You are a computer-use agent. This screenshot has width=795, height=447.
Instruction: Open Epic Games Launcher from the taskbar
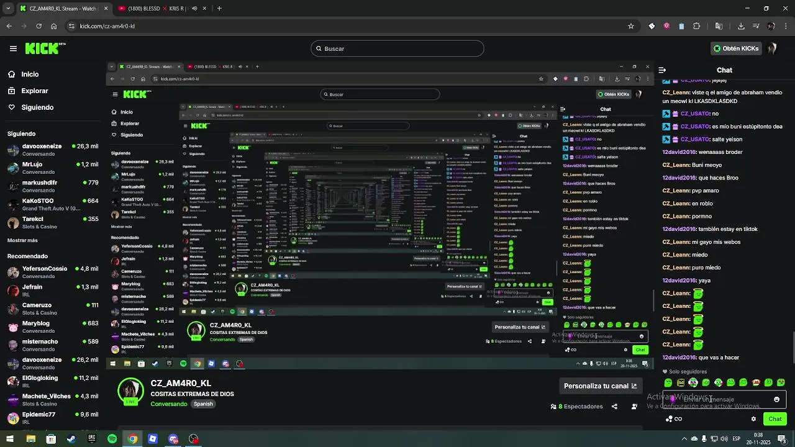coord(92,439)
